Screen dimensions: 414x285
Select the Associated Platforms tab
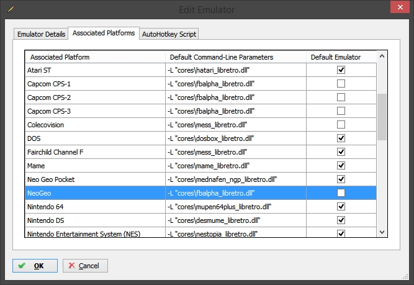[104, 33]
